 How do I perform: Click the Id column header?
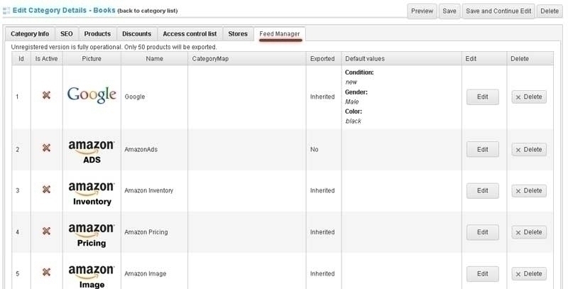click(21, 58)
